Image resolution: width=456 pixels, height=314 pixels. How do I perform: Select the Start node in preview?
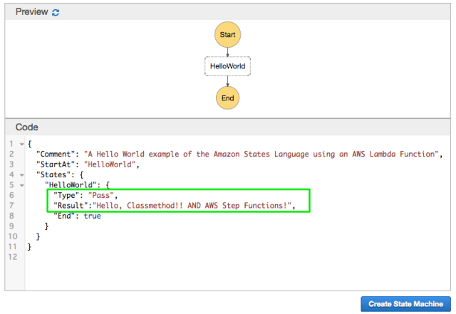coord(227,35)
